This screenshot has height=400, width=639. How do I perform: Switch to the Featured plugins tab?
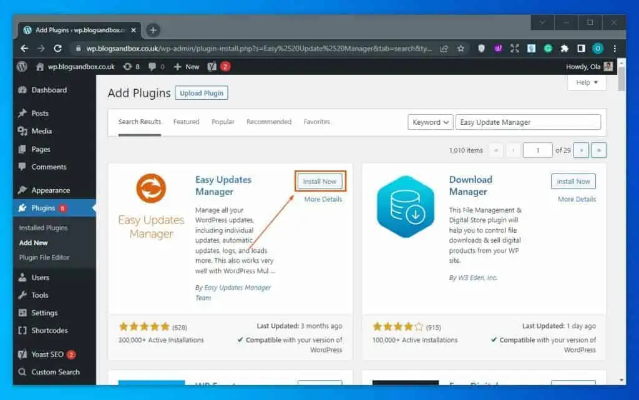186,122
